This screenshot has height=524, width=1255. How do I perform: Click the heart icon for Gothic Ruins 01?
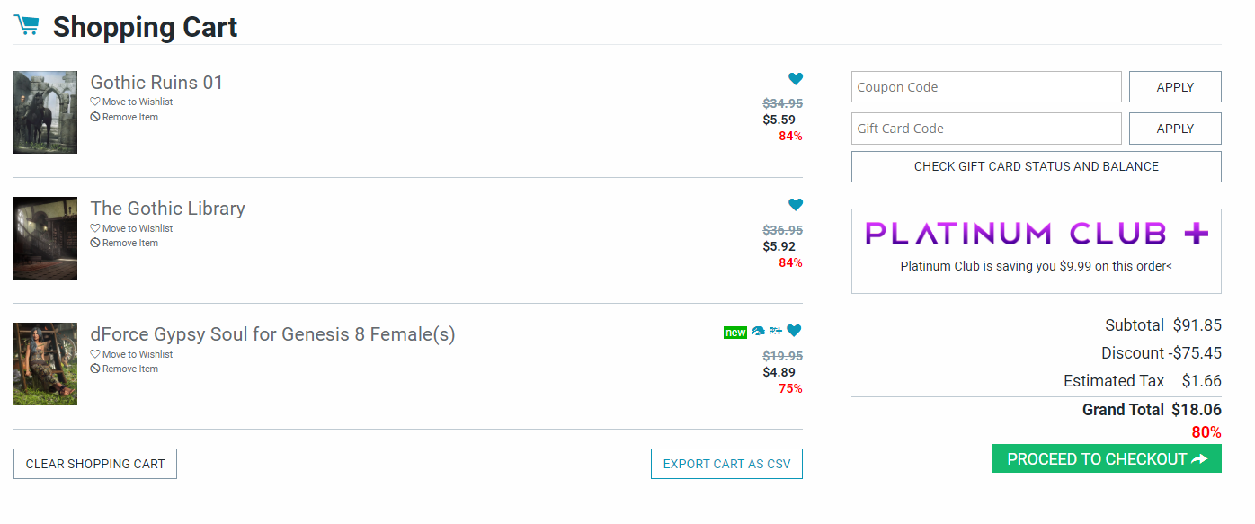(796, 79)
